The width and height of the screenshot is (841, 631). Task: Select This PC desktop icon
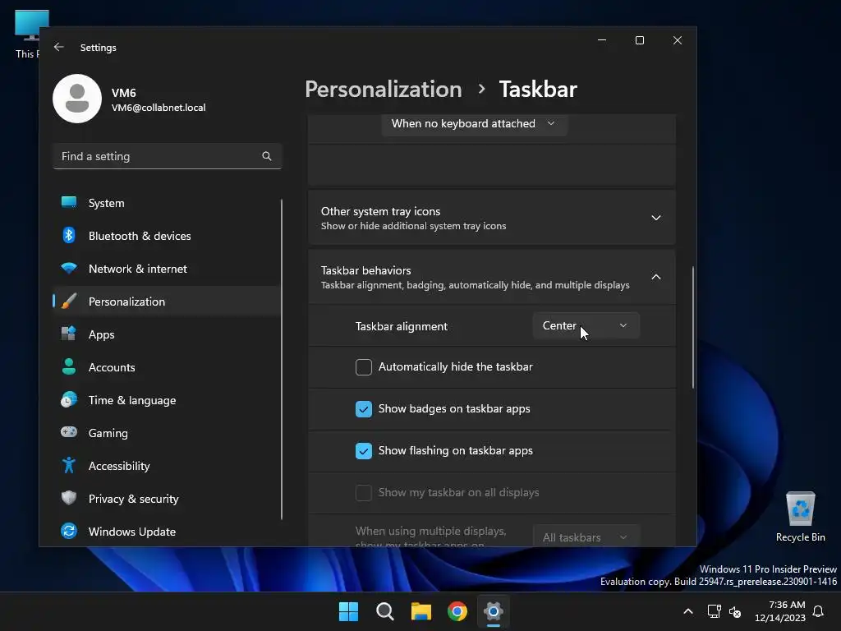pos(31,35)
